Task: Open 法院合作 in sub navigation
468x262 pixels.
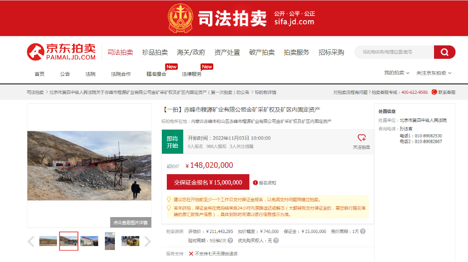Action: (121, 74)
